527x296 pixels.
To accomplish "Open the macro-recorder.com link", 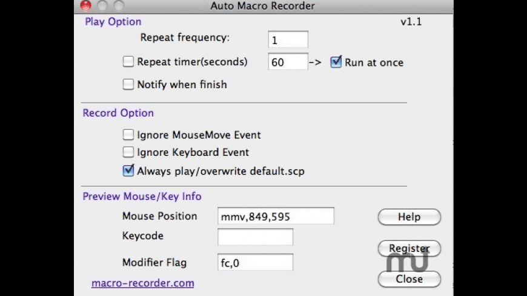I will click(x=143, y=283).
